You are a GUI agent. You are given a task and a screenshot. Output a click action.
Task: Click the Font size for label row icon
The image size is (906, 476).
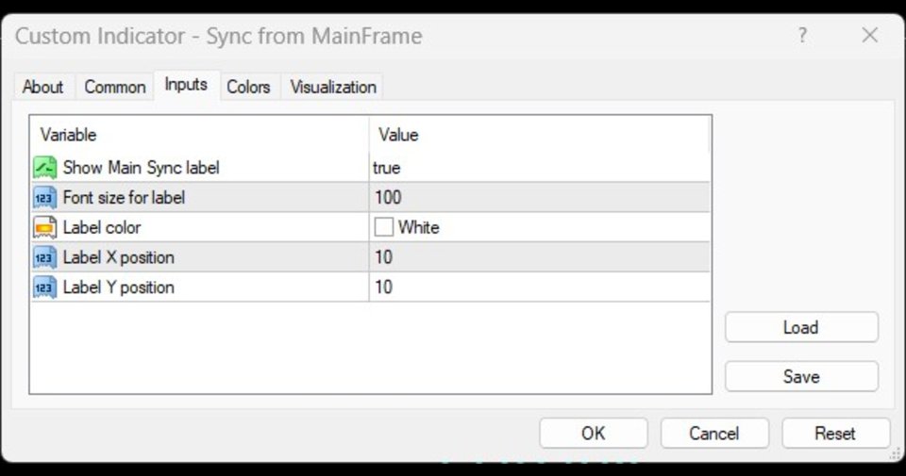[44, 197]
